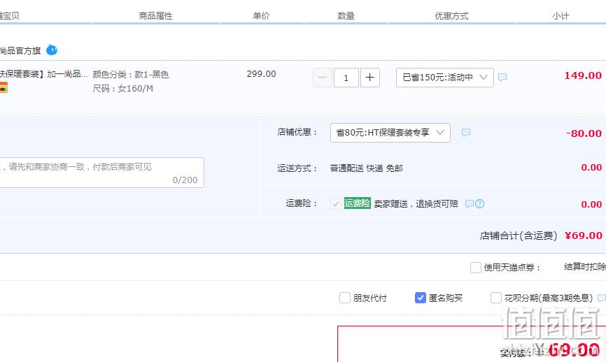This screenshot has width=606, height=362.
Task: Open the 省80元:HT保暖套装专享 store coupon dropdown
Action: coord(390,133)
